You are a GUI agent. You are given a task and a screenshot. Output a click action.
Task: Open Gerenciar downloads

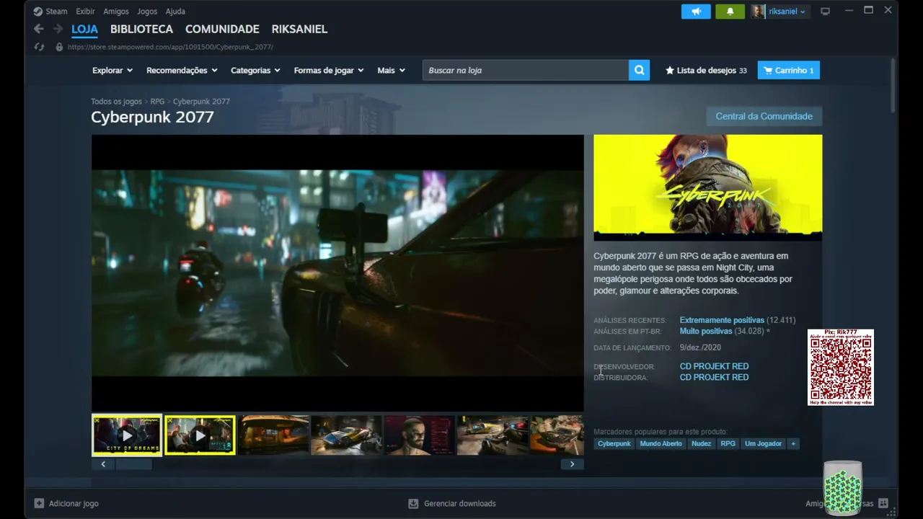coord(452,504)
